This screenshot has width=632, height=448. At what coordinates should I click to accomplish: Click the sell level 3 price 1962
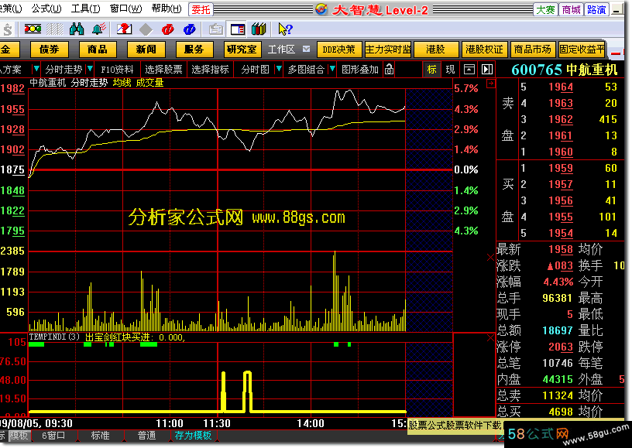(561, 120)
